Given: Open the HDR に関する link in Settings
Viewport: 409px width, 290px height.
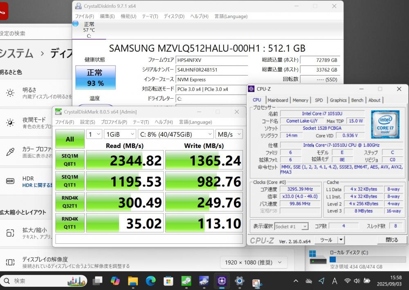Looking at the screenshot, I should (x=37, y=185).
